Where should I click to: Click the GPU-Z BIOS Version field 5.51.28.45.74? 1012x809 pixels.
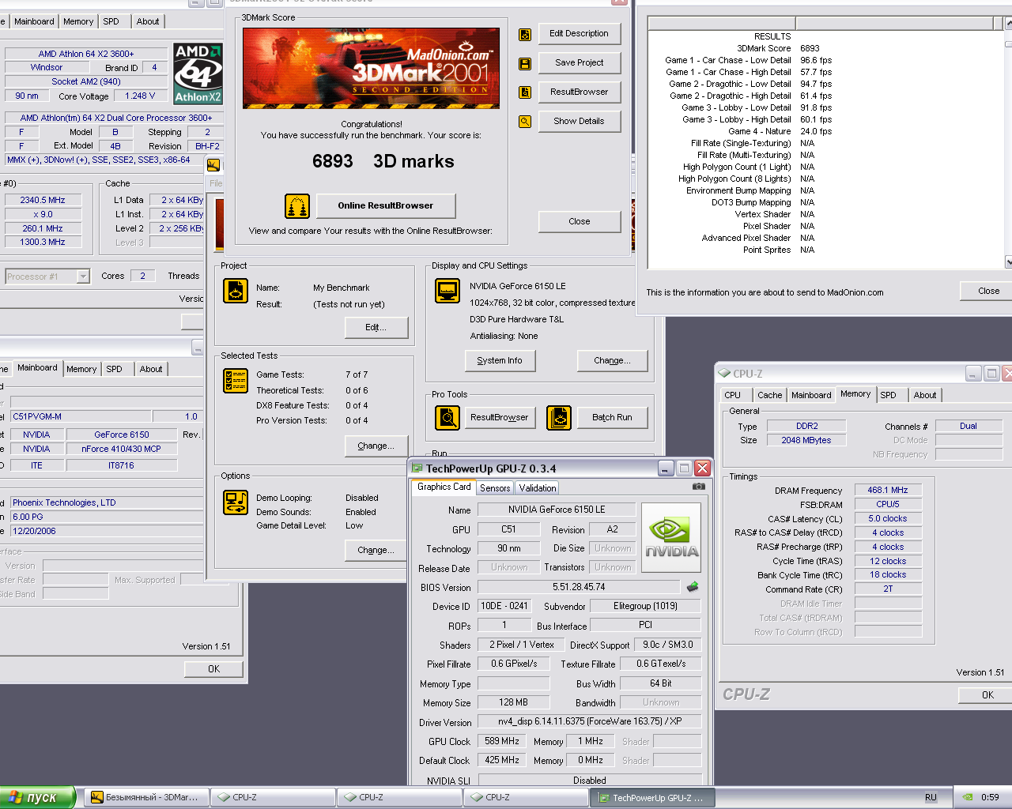click(579, 587)
